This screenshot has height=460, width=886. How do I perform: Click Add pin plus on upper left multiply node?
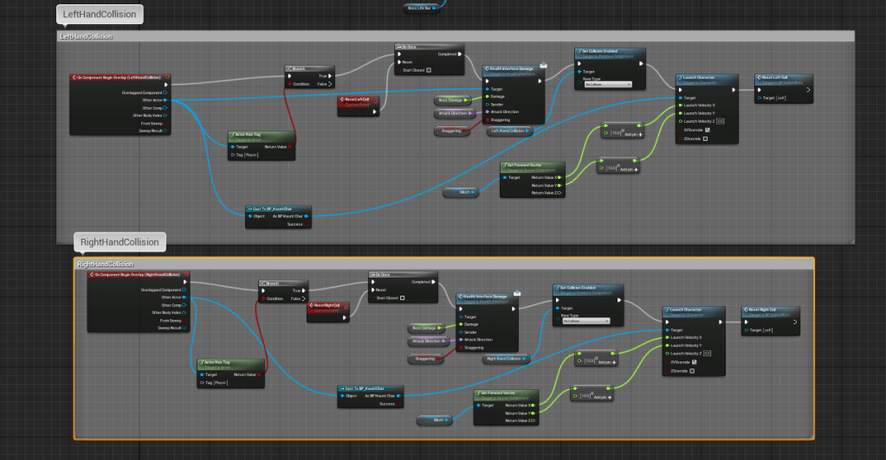[640, 135]
